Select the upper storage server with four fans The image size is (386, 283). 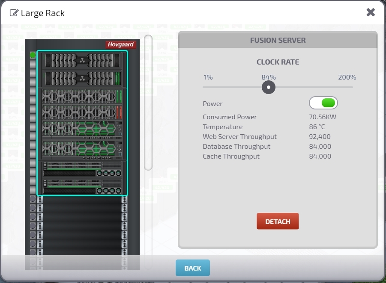click(82, 169)
